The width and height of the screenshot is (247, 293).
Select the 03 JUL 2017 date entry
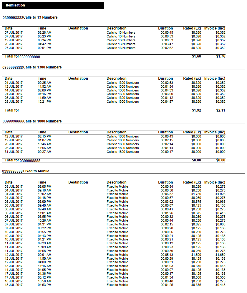[14, 186]
